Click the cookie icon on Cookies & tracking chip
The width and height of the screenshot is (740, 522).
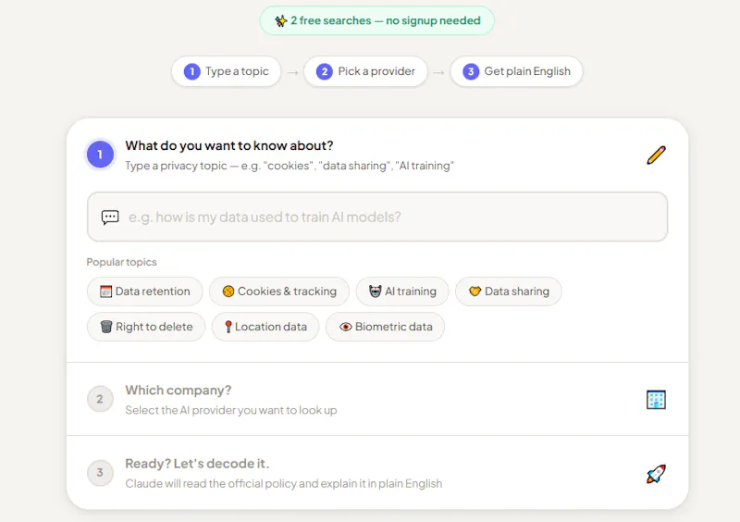coord(228,292)
